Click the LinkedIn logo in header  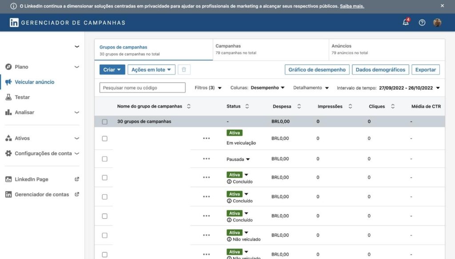tap(14, 23)
